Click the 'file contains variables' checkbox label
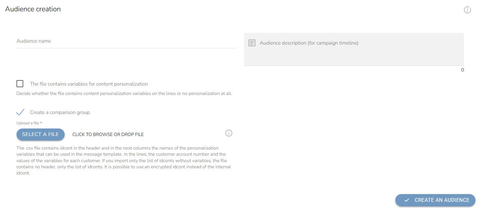The width and height of the screenshot is (479, 208). click(89, 84)
